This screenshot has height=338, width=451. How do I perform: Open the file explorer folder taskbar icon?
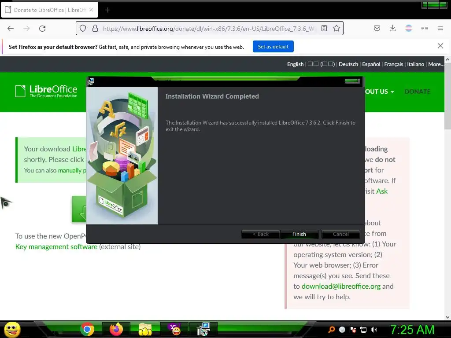point(145,329)
